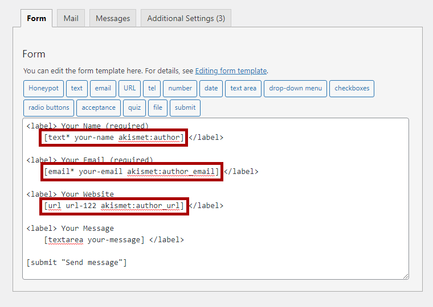Insert a drop-down menu tag
Image resolution: width=433 pixels, height=307 pixels.
[296, 89]
